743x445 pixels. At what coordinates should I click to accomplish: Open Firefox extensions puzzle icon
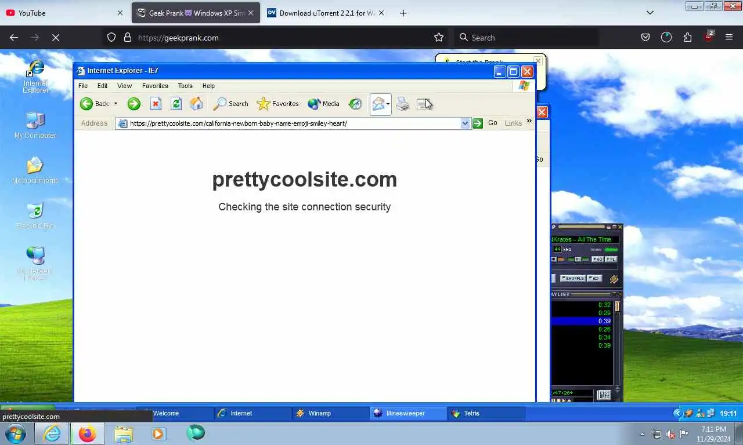(x=687, y=37)
